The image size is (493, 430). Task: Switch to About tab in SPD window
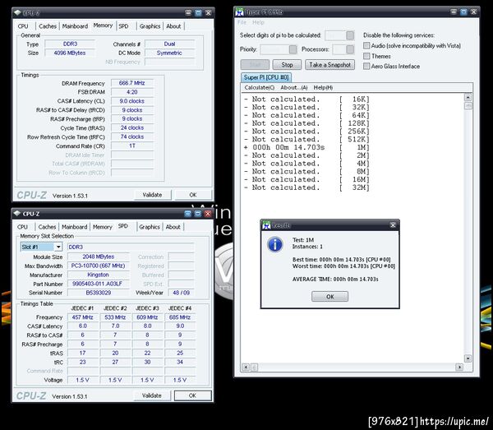173,227
